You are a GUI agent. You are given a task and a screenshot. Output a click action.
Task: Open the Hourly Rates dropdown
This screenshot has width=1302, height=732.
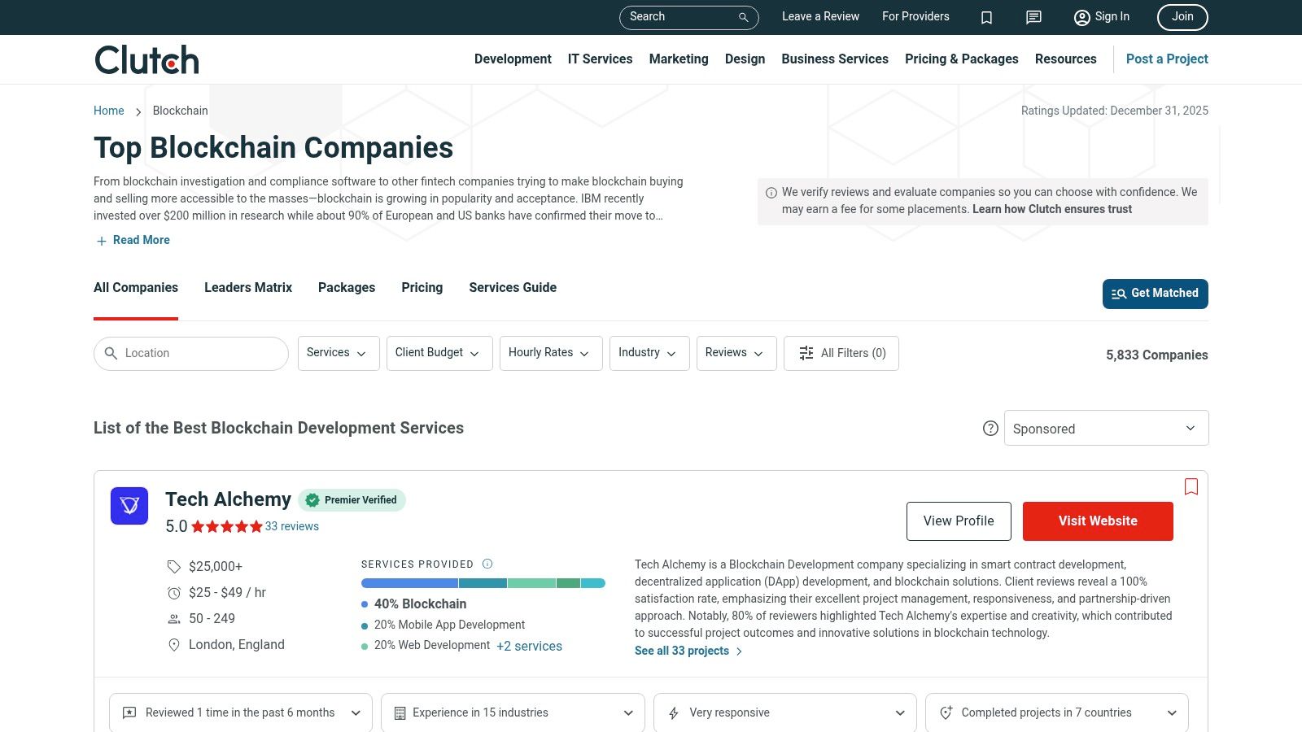551,353
